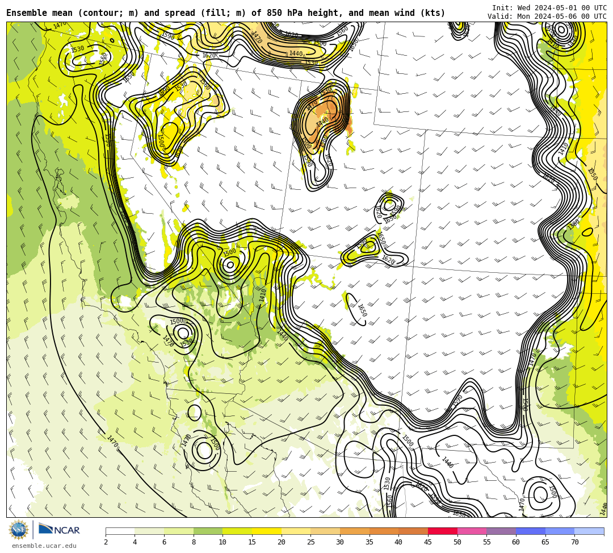Pick the bright yellow 15–20 m colorbar segment
This screenshot has height=553, width=613.
coord(267,531)
